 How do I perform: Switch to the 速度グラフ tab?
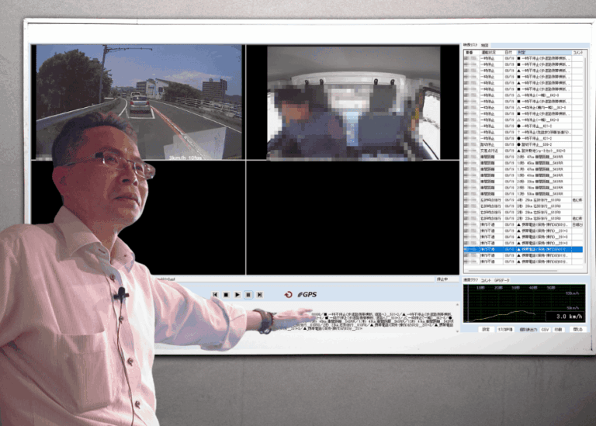click(470, 279)
